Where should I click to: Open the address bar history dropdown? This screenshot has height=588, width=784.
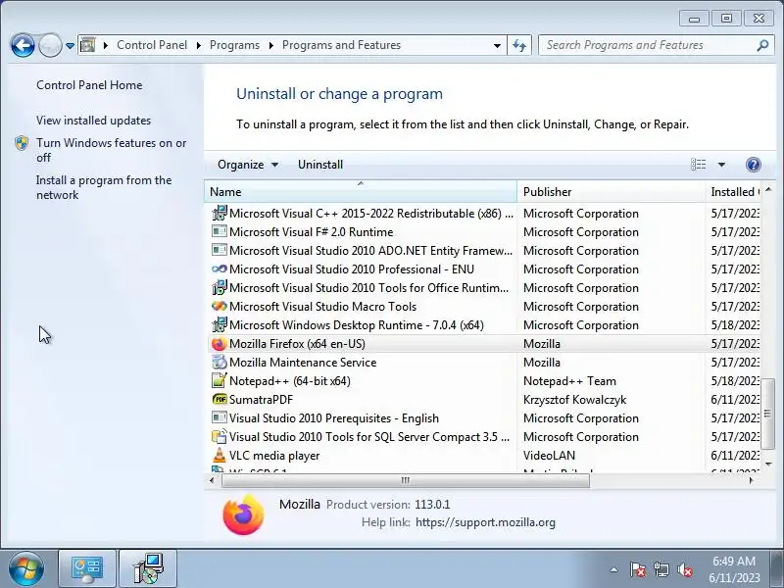(497, 45)
